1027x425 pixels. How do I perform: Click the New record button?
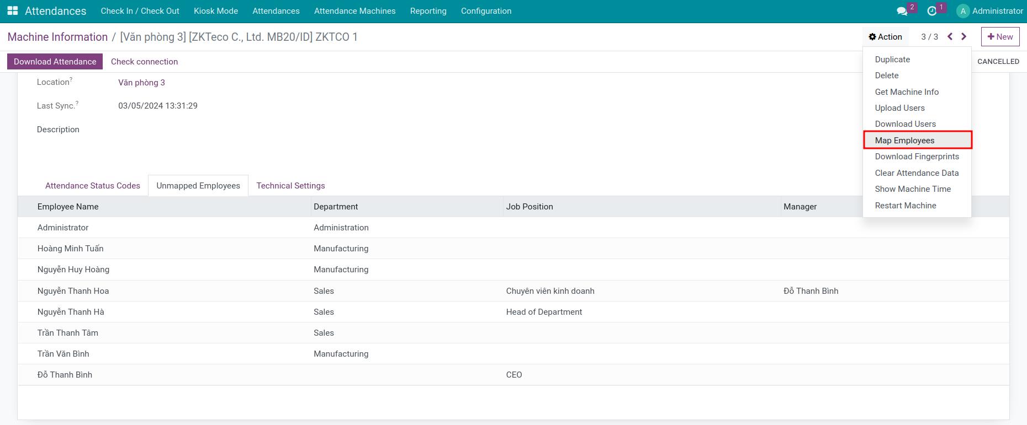pyautogui.click(x=1000, y=37)
